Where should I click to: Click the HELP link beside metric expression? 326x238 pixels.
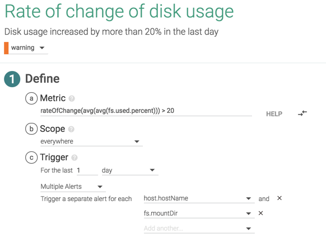(274, 114)
